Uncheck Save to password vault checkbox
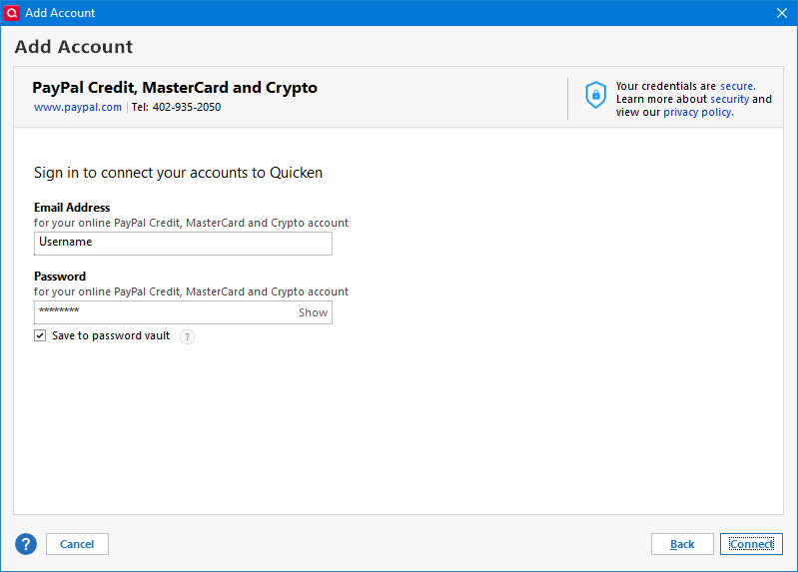The height and width of the screenshot is (572, 798). [40, 335]
